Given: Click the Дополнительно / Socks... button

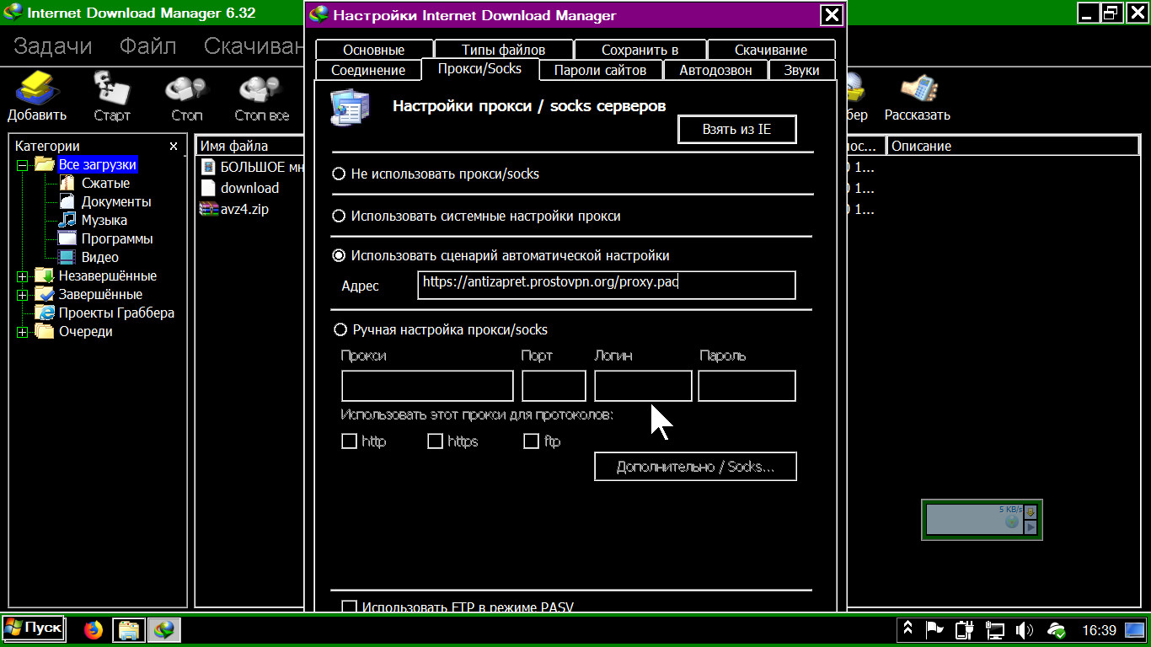Looking at the screenshot, I should [x=695, y=466].
